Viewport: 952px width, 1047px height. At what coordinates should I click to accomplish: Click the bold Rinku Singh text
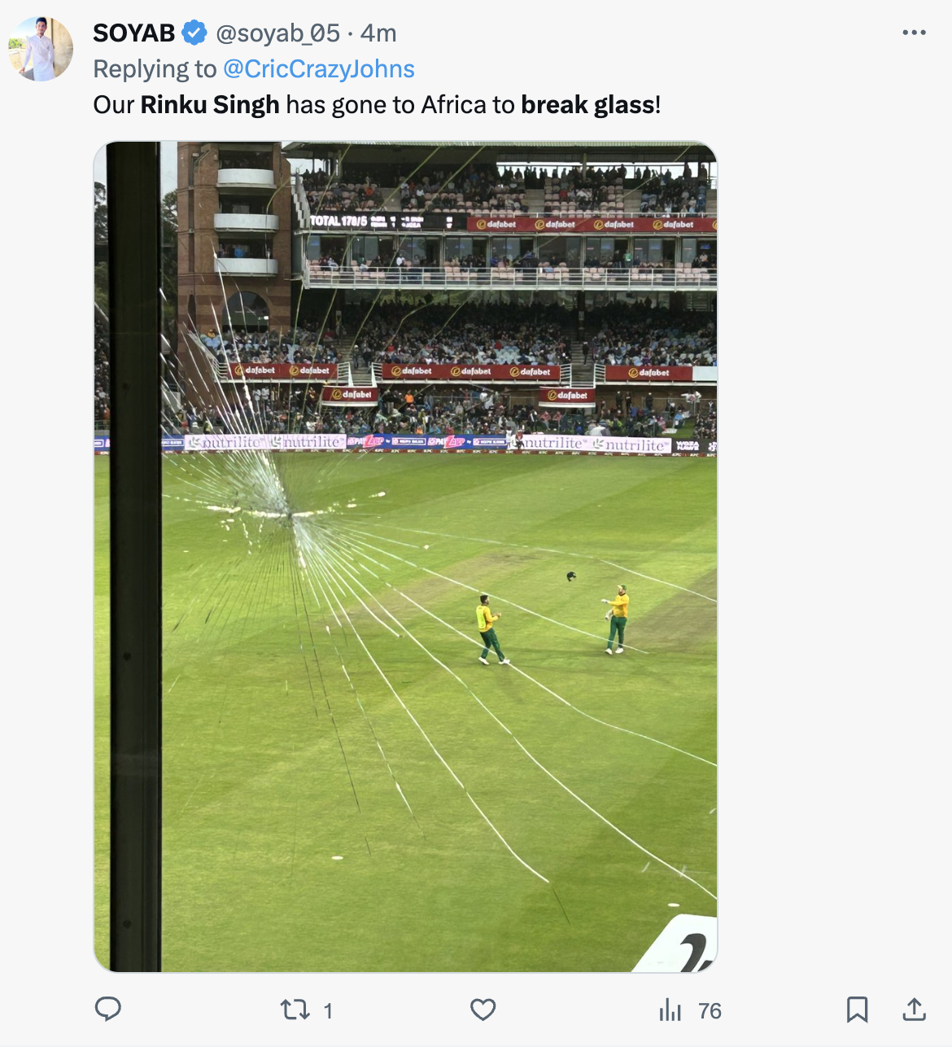coord(210,105)
